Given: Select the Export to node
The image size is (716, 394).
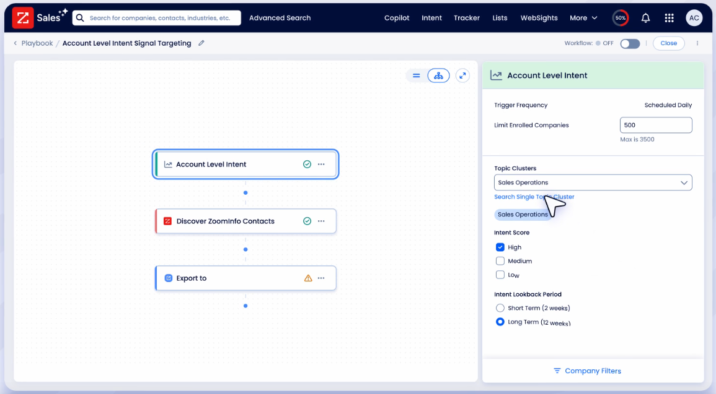Looking at the screenshot, I should (245, 278).
